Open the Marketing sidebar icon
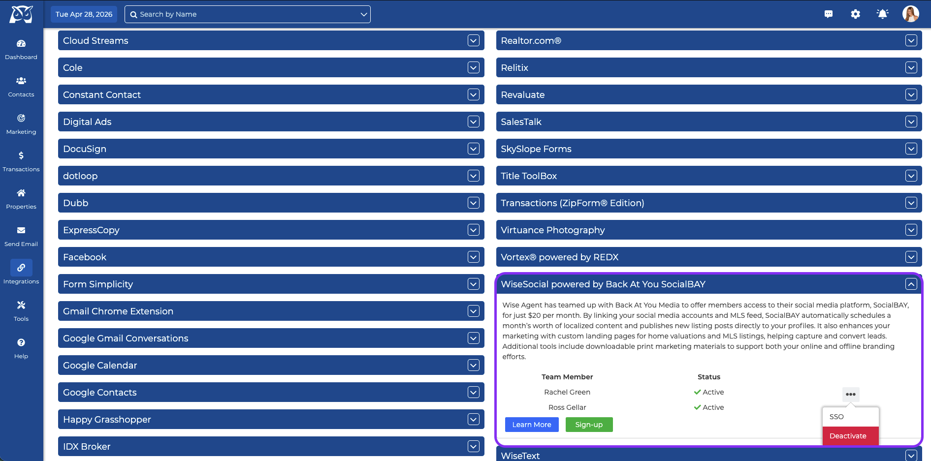Image resolution: width=931 pixels, height=461 pixels. click(x=21, y=118)
